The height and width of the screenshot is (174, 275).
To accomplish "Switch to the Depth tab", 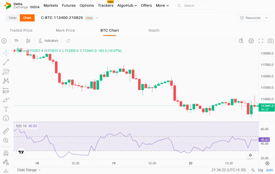I will point(154,30).
